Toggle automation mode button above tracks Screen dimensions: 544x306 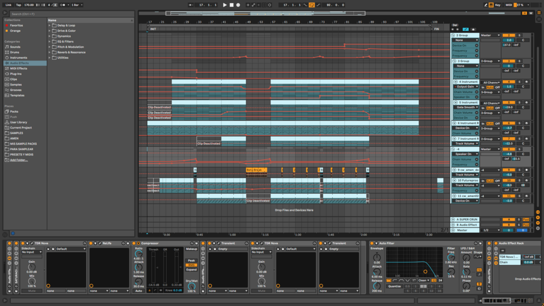tap(466, 29)
